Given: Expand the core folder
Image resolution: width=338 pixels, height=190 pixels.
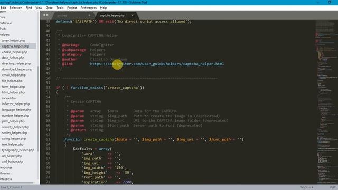Looking at the screenshot, I should point(3,17).
